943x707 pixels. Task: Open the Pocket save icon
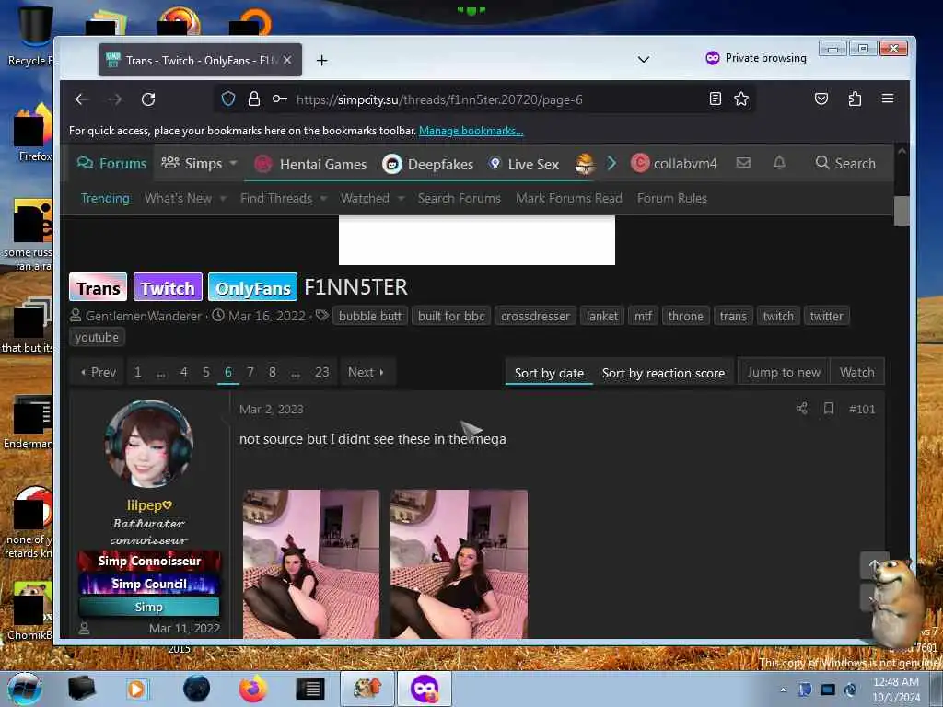pos(821,99)
